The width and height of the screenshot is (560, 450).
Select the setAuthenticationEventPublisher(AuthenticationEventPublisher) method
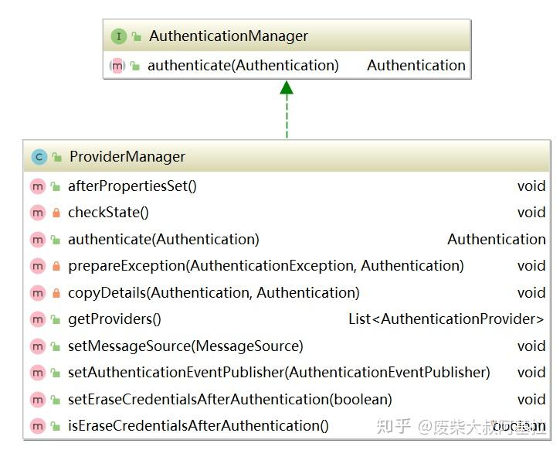coord(280,373)
